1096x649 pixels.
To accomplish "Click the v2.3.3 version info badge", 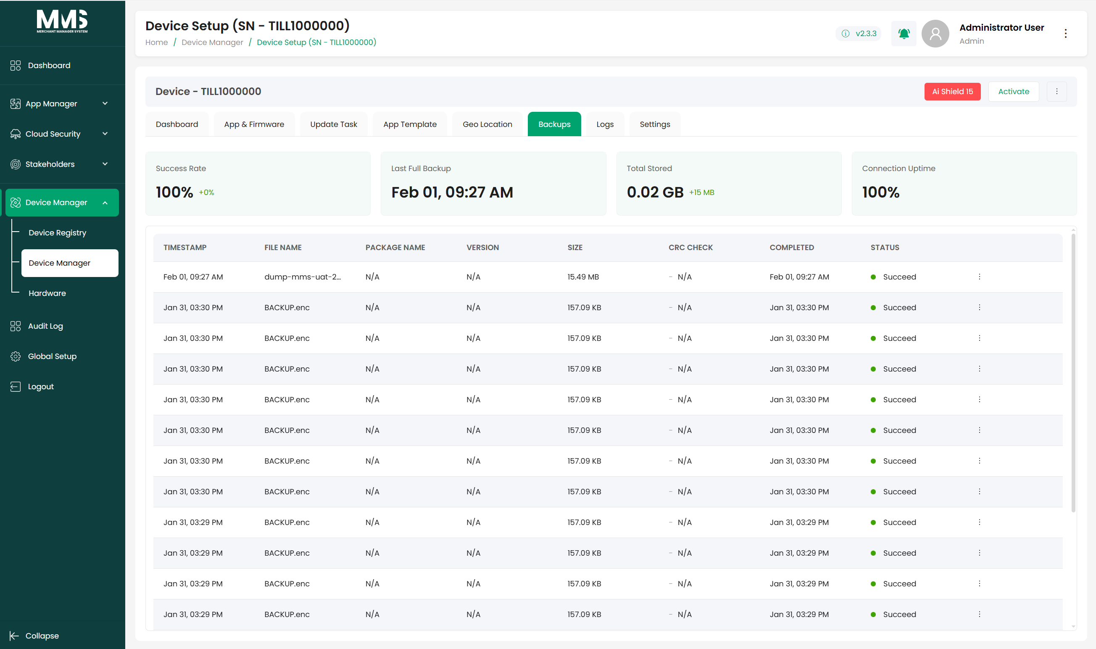I will 859,34.
